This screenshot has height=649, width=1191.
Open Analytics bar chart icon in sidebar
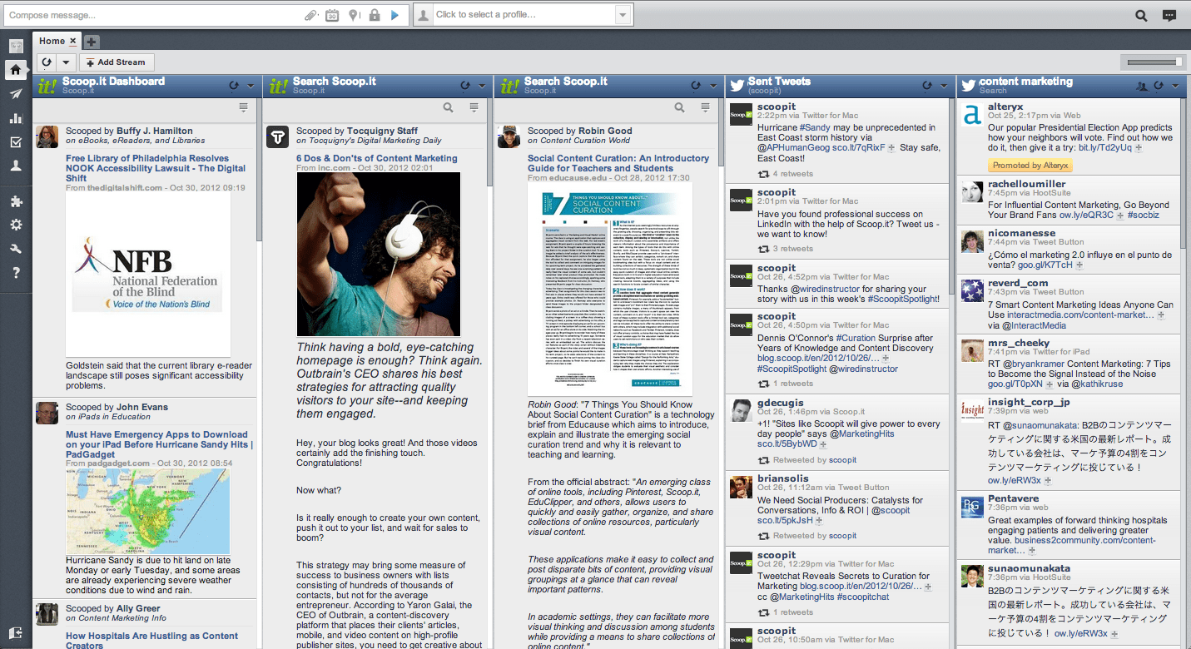16,118
